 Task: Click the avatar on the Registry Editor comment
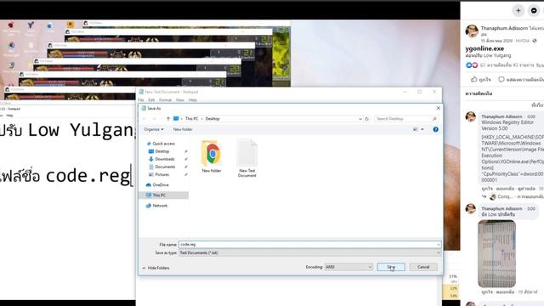click(x=471, y=117)
